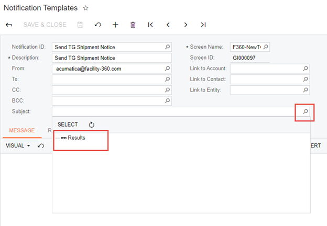Image resolution: width=327 pixels, height=226 pixels.
Task: Open Subject field lookup magnifier
Action: click(305, 111)
